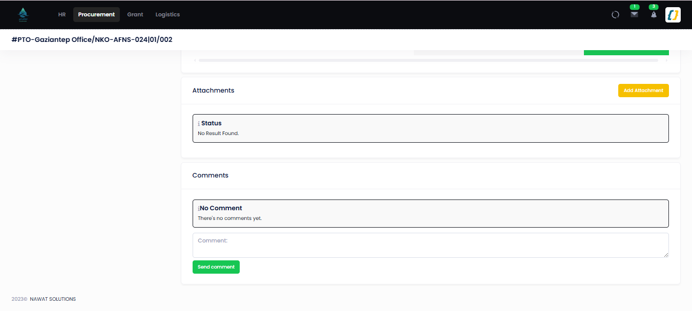Click the "There's no comments yet." text
Image resolution: width=692 pixels, height=311 pixels.
coord(230,218)
